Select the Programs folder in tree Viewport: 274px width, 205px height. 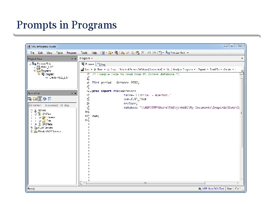(x=46, y=71)
